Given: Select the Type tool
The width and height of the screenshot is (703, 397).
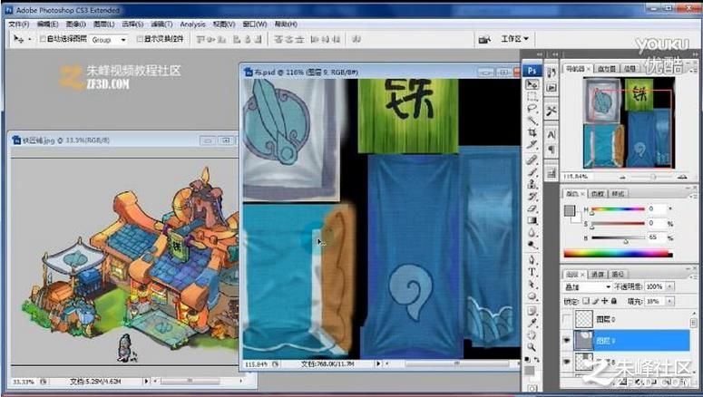Looking at the screenshot, I should coord(532,272).
